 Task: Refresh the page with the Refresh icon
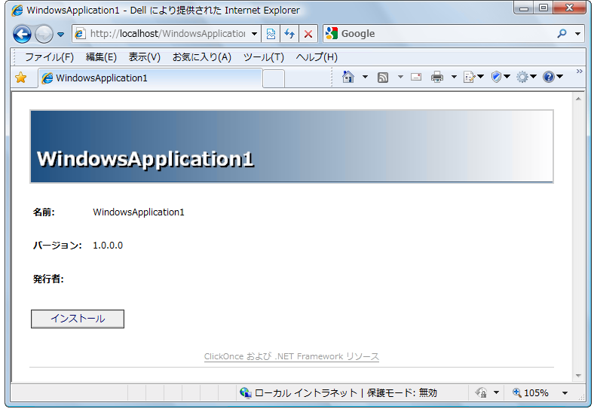289,34
